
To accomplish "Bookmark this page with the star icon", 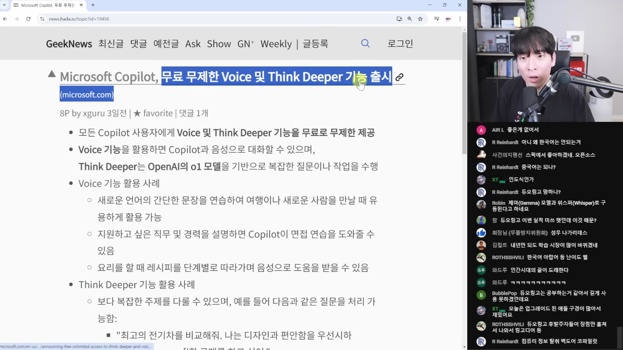I will pos(420,19).
